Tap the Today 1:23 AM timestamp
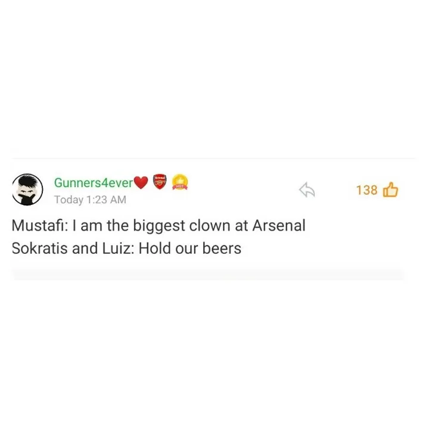 [90, 200]
